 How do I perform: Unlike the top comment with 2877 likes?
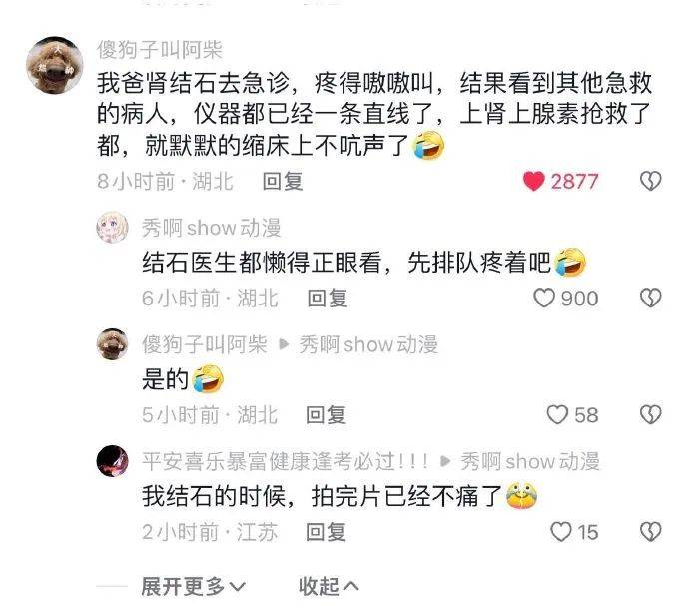click(534, 181)
